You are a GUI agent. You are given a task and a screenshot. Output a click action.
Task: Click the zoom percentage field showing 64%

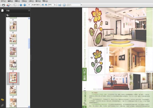click(51, 5)
